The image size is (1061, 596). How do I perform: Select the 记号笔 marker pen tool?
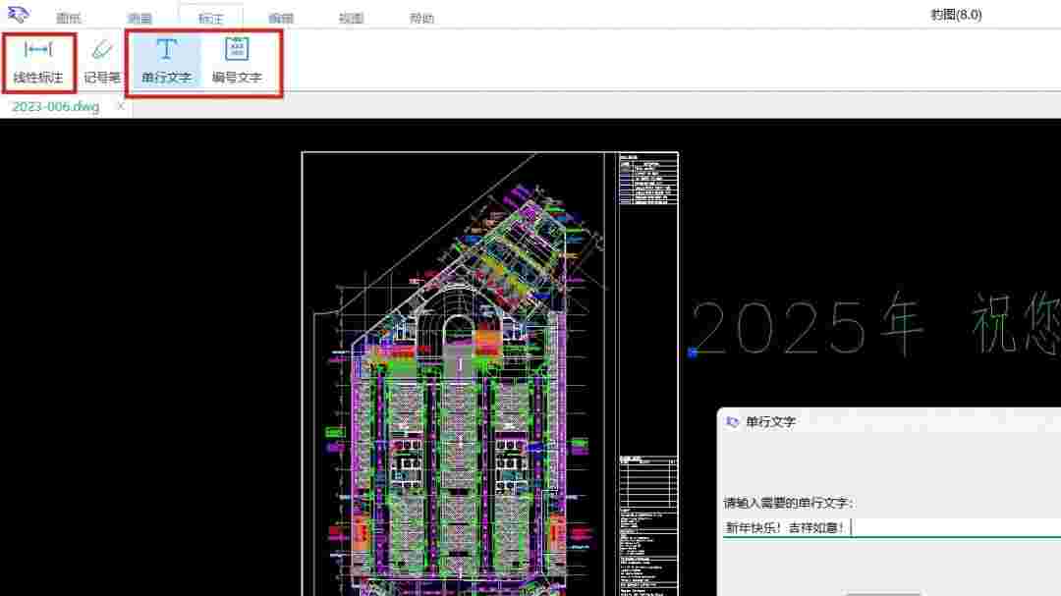click(102, 62)
